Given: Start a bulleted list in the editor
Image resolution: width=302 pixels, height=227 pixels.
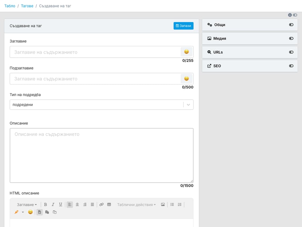Looking at the screenshot, I should click(172, 205).
